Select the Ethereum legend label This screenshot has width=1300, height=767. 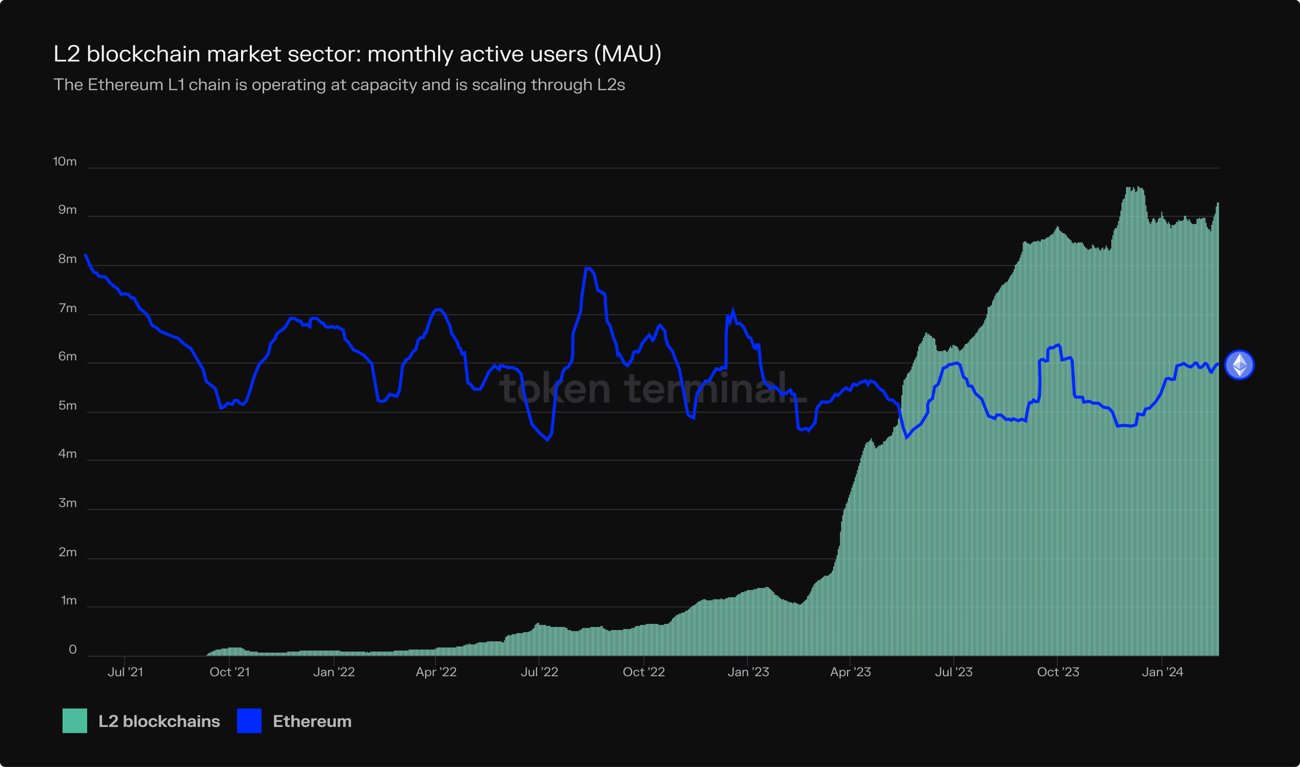(312, 721)
